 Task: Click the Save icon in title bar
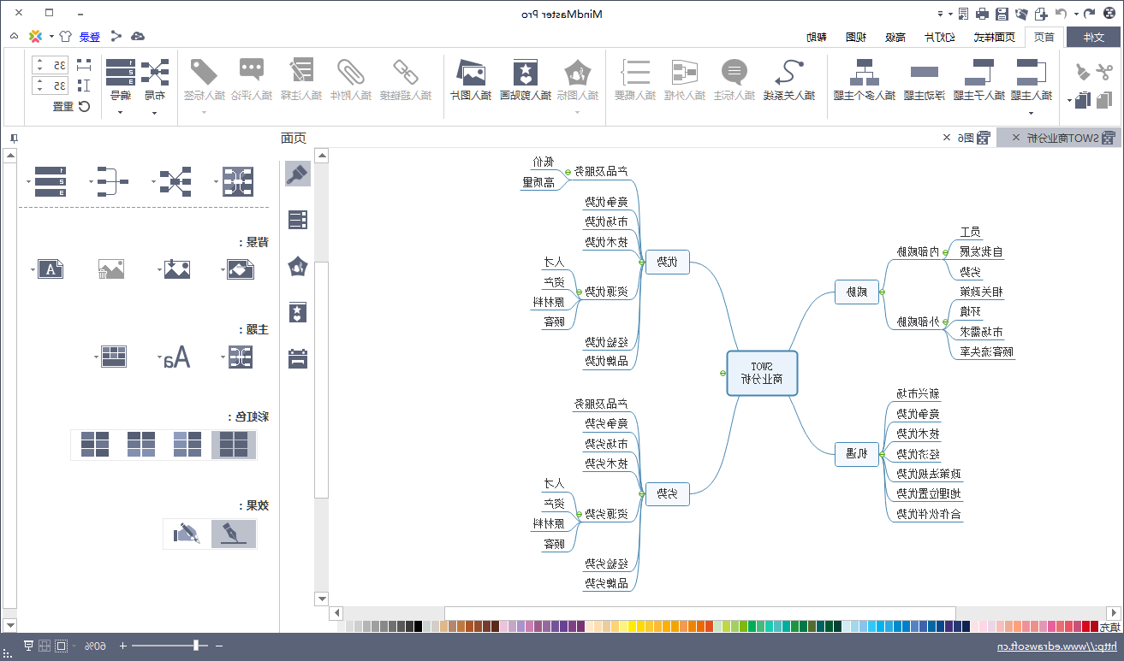click(1002, 14)
